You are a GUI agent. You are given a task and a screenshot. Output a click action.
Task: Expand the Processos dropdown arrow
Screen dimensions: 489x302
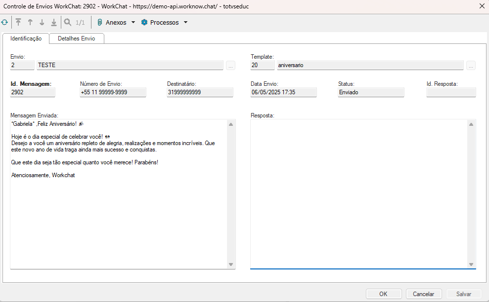185,22
